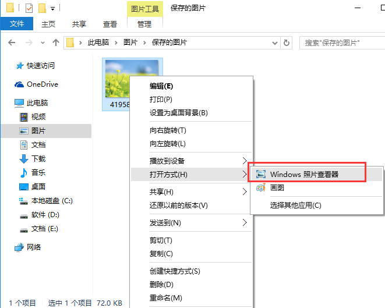385x308 pixels.
Task: Open the quick access toolbar dropdown arrow
Action: click(x=53, y=9)
